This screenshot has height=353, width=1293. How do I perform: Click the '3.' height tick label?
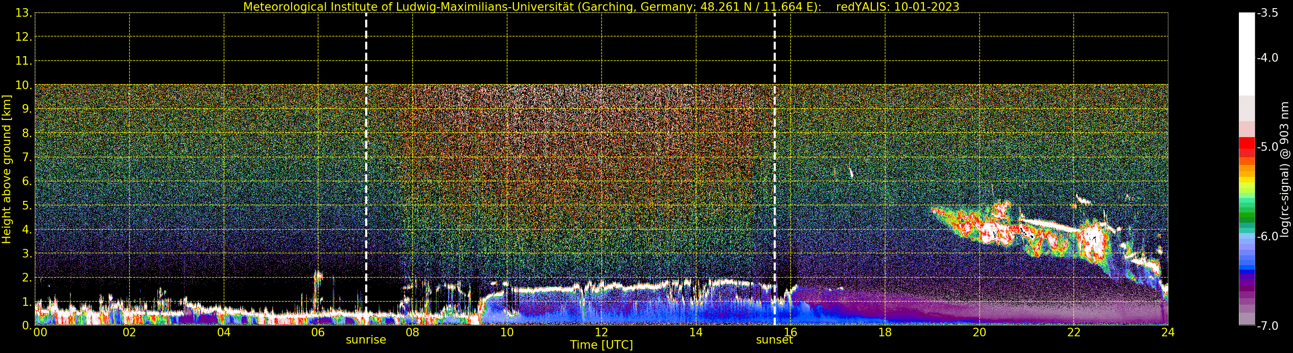[x=27, y=253]
